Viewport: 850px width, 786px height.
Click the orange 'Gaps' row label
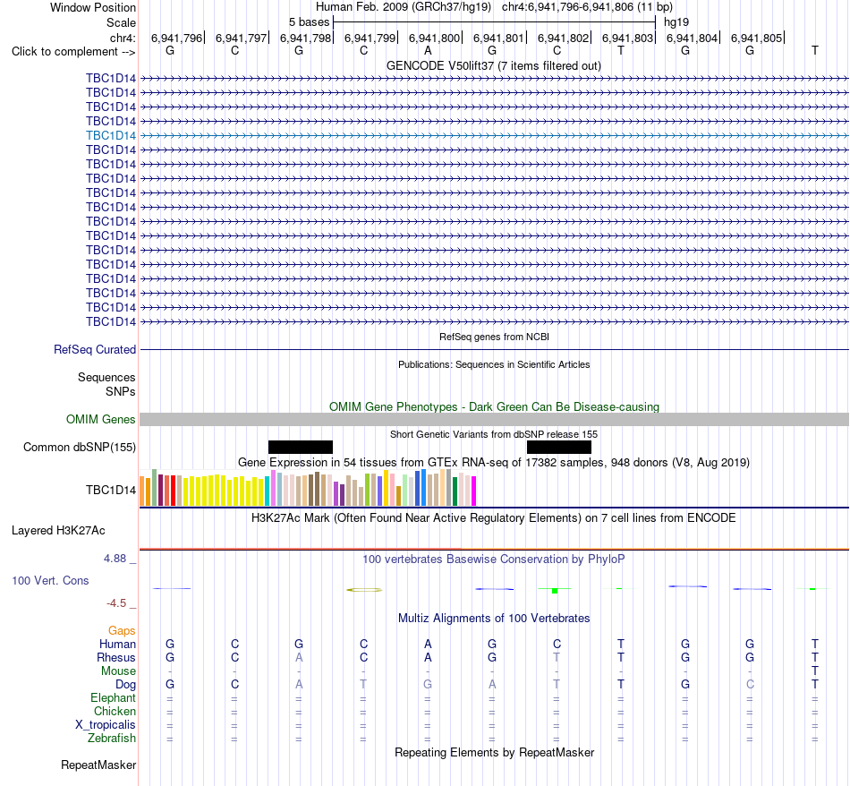tap(122, 631)
